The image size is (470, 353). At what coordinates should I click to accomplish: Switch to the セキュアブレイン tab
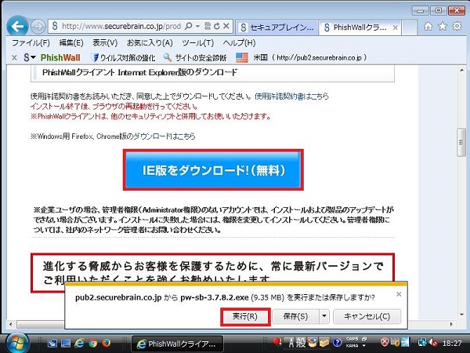(277, 27)
